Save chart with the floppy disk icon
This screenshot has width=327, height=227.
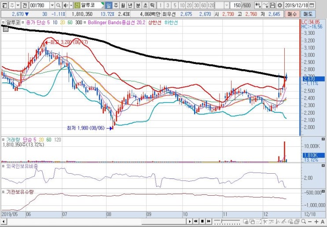point(272,5)
